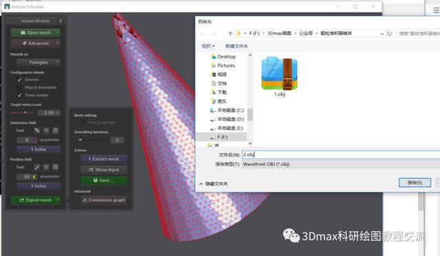The height and width of the screenshot is (256, 440).
Task: Click the Extract mesh button
Action: tap(104, 159)
